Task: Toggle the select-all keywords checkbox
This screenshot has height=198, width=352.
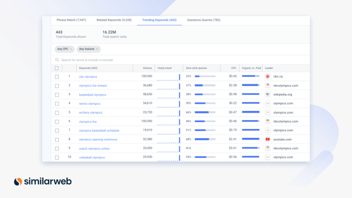Action: [56, 68]
